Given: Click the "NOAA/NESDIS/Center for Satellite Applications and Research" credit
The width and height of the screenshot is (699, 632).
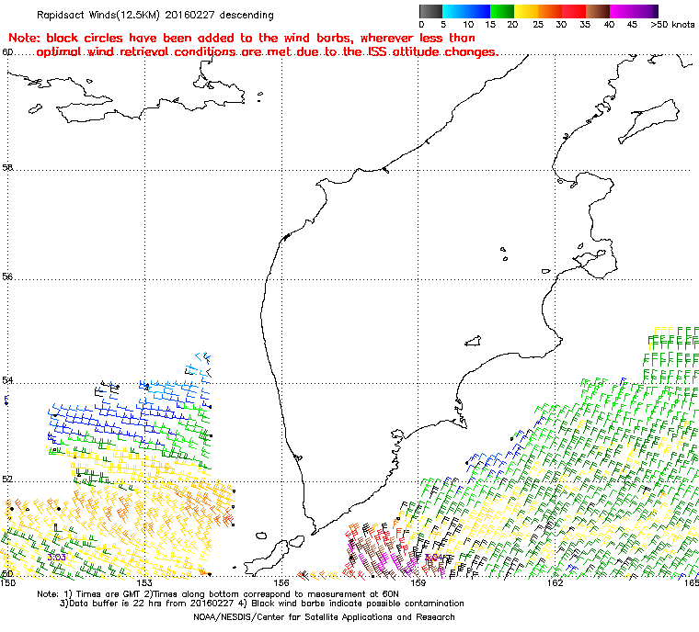Looking at the screenshot, I should point(324,617).
